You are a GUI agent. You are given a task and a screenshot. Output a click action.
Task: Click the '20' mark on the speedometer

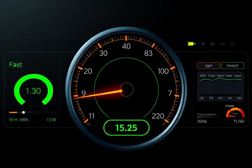point(88,71)
